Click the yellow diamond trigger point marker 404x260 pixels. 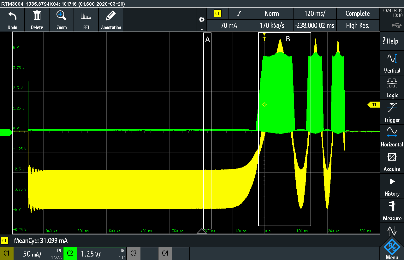click(264, 105)
